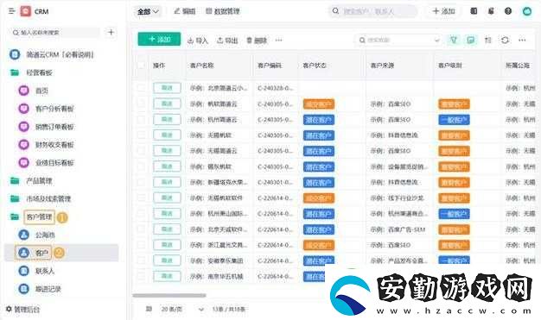Open the user avatar menu
541x320 pixels.
point(527,11)
